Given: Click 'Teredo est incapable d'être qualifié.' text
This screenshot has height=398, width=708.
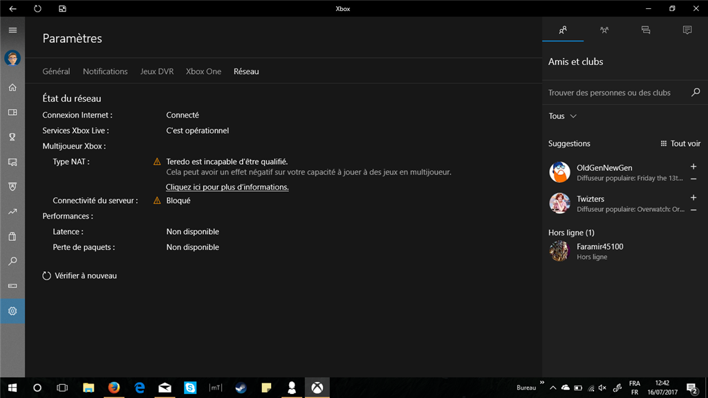Looking at the screenshot, I should tap(227, 161).
